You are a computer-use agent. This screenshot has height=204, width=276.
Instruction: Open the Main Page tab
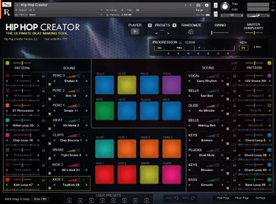pos(223,198)
